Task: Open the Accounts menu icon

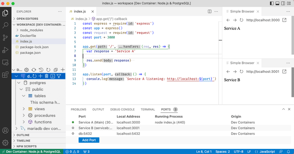Action: coord(5,130)
